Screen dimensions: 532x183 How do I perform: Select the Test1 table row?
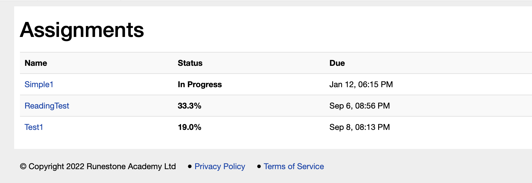coord(276,127)
